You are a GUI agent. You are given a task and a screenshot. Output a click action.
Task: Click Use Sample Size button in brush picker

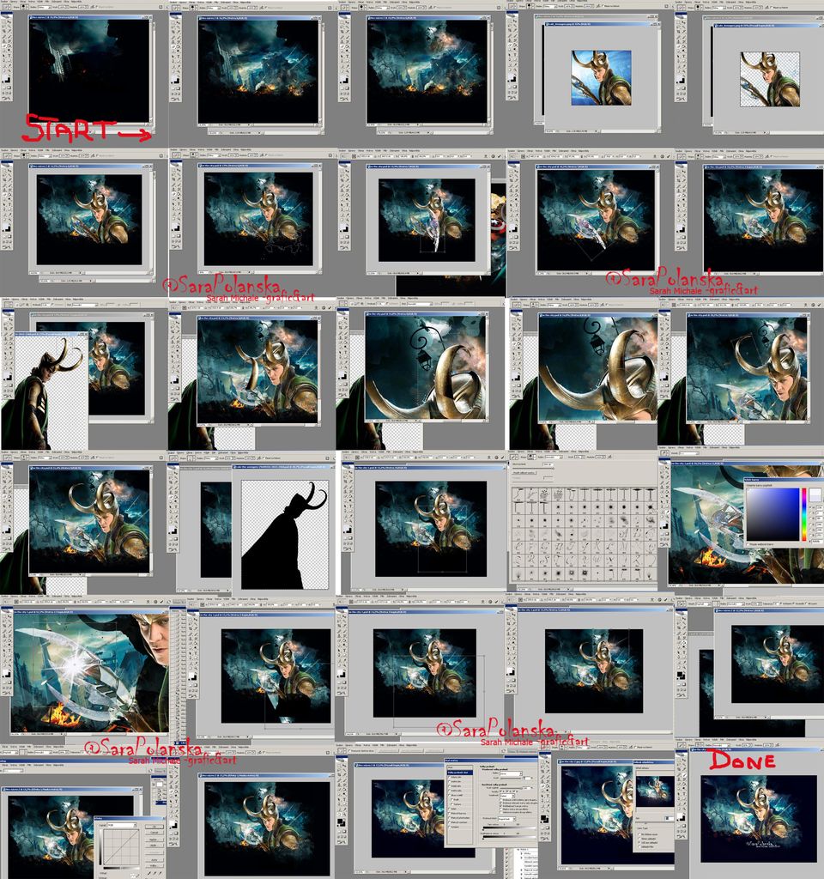pyautogui.click(x=524, y=473)
